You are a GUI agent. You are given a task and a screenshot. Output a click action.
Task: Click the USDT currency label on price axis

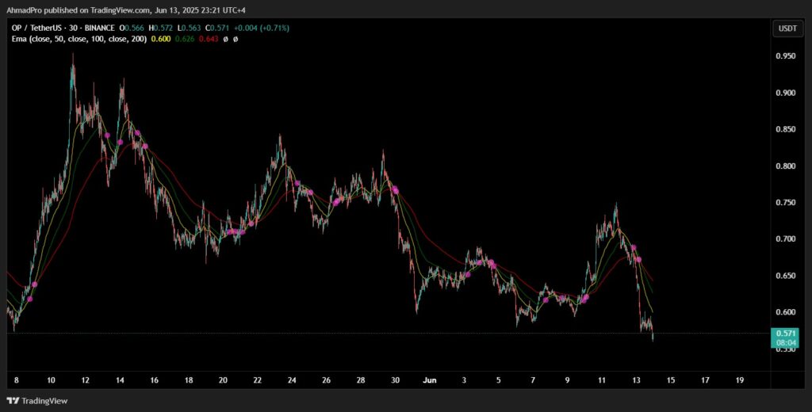point(787,29)
